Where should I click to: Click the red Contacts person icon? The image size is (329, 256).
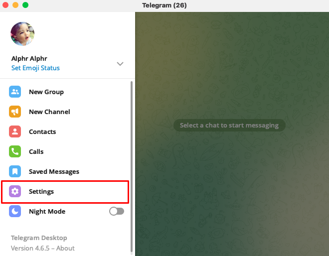pos(15,131)
